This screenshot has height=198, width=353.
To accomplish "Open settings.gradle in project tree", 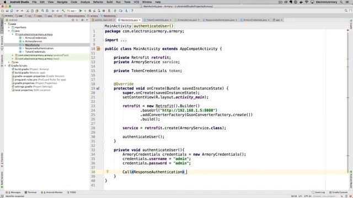I will pos(23,86).
